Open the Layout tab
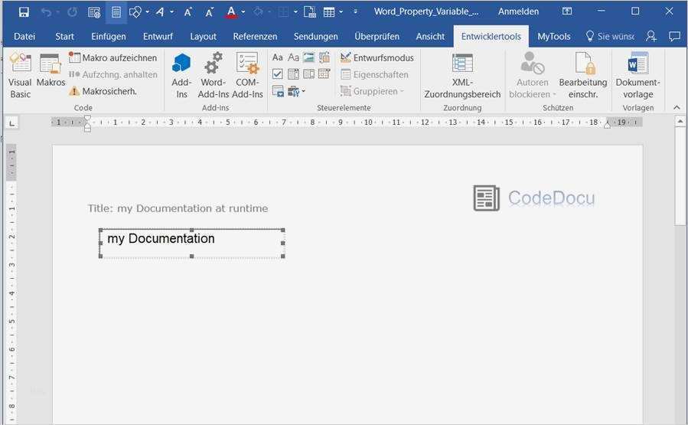Screen dimensions: 688x425 coord(203,37)
